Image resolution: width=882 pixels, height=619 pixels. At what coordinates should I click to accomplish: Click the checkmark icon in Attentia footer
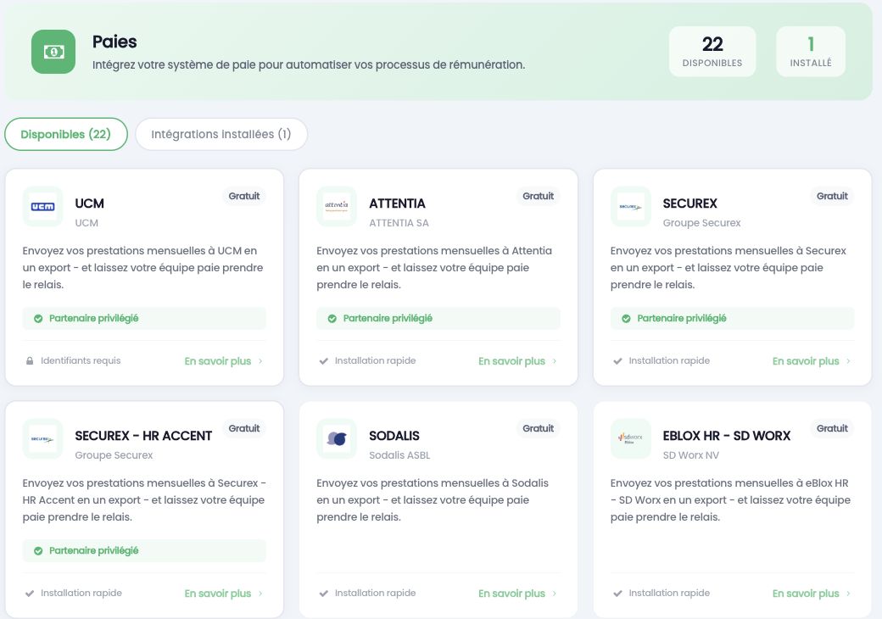click(x=323, y=361)
